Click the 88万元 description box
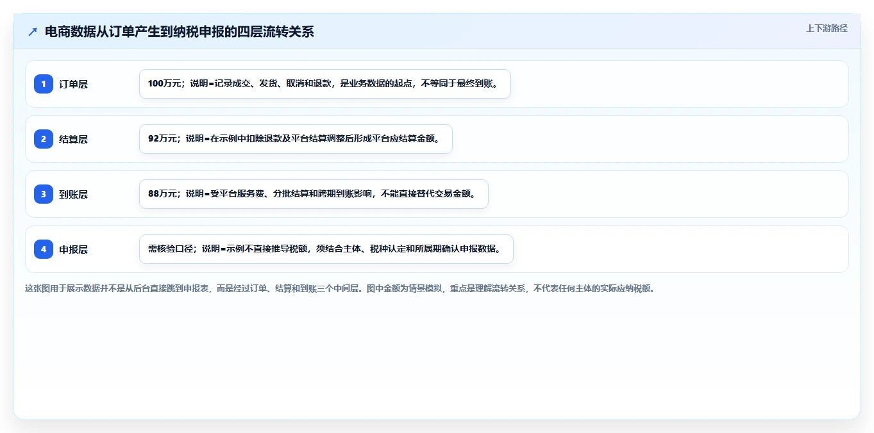 pos(314,194)
